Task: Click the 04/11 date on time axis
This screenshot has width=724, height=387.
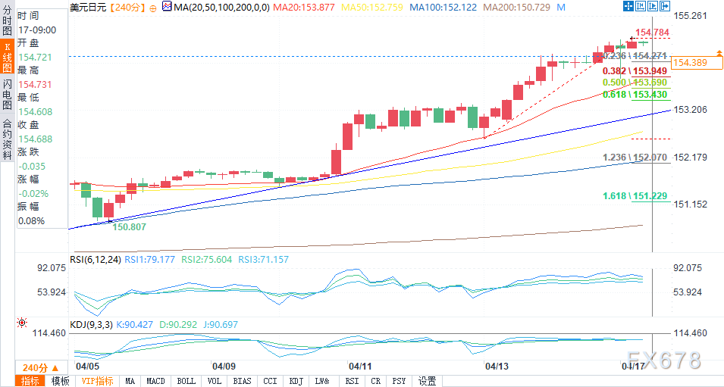Action: pyautogui.click(x=360, y=367)
